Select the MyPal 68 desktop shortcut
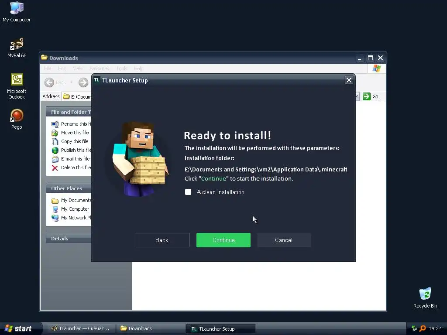The image size is (447, 335). pos(17,48)
